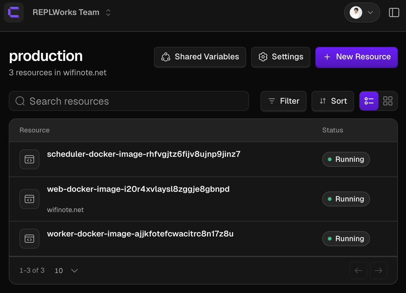The width and height of the screenshot is (406, 293).
Task: Create a New Resource
Action: point(357,57)
